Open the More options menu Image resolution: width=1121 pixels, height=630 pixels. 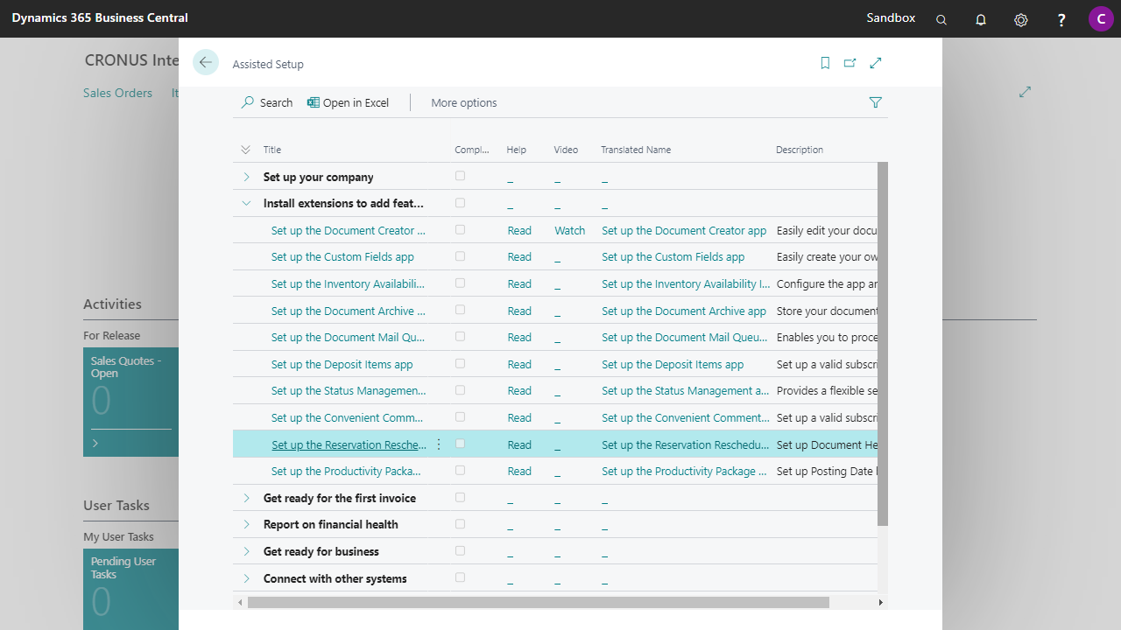[x=464, y=102]
